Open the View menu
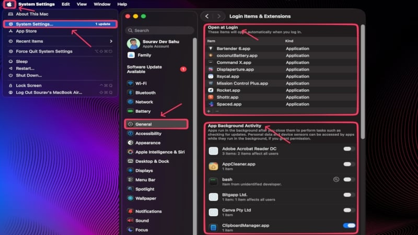This screenshot has width=418, height=235. (x=82, y=4)
